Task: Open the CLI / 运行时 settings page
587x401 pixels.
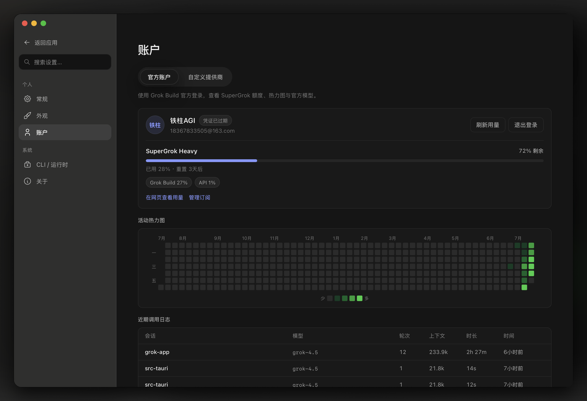Action: 65,165
